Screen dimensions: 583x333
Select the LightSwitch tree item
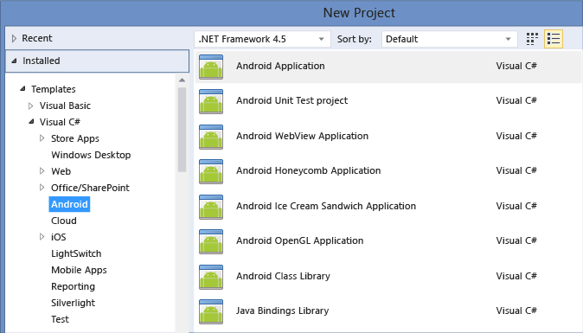click(x=76, y=253)
